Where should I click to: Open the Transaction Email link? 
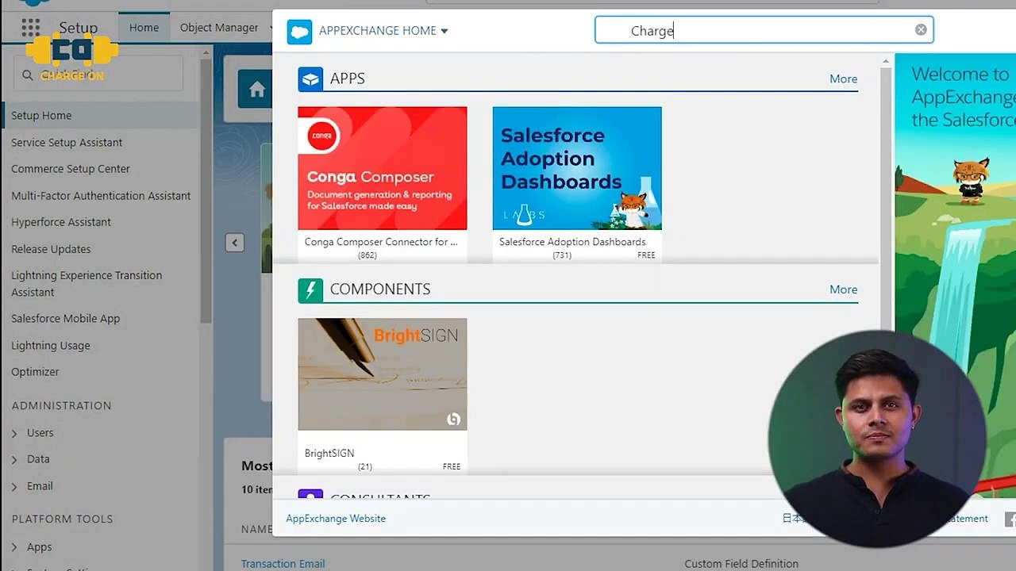click(283, 564)
